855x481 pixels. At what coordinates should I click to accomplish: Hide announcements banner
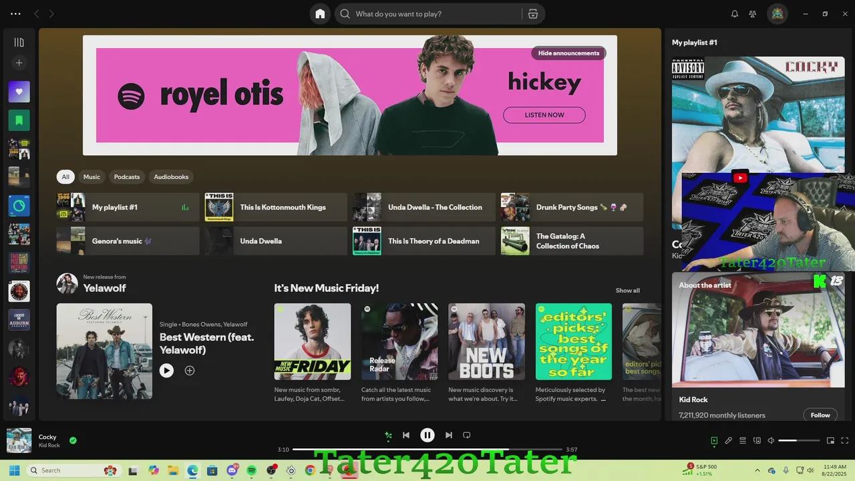click(x=568, y=53)
